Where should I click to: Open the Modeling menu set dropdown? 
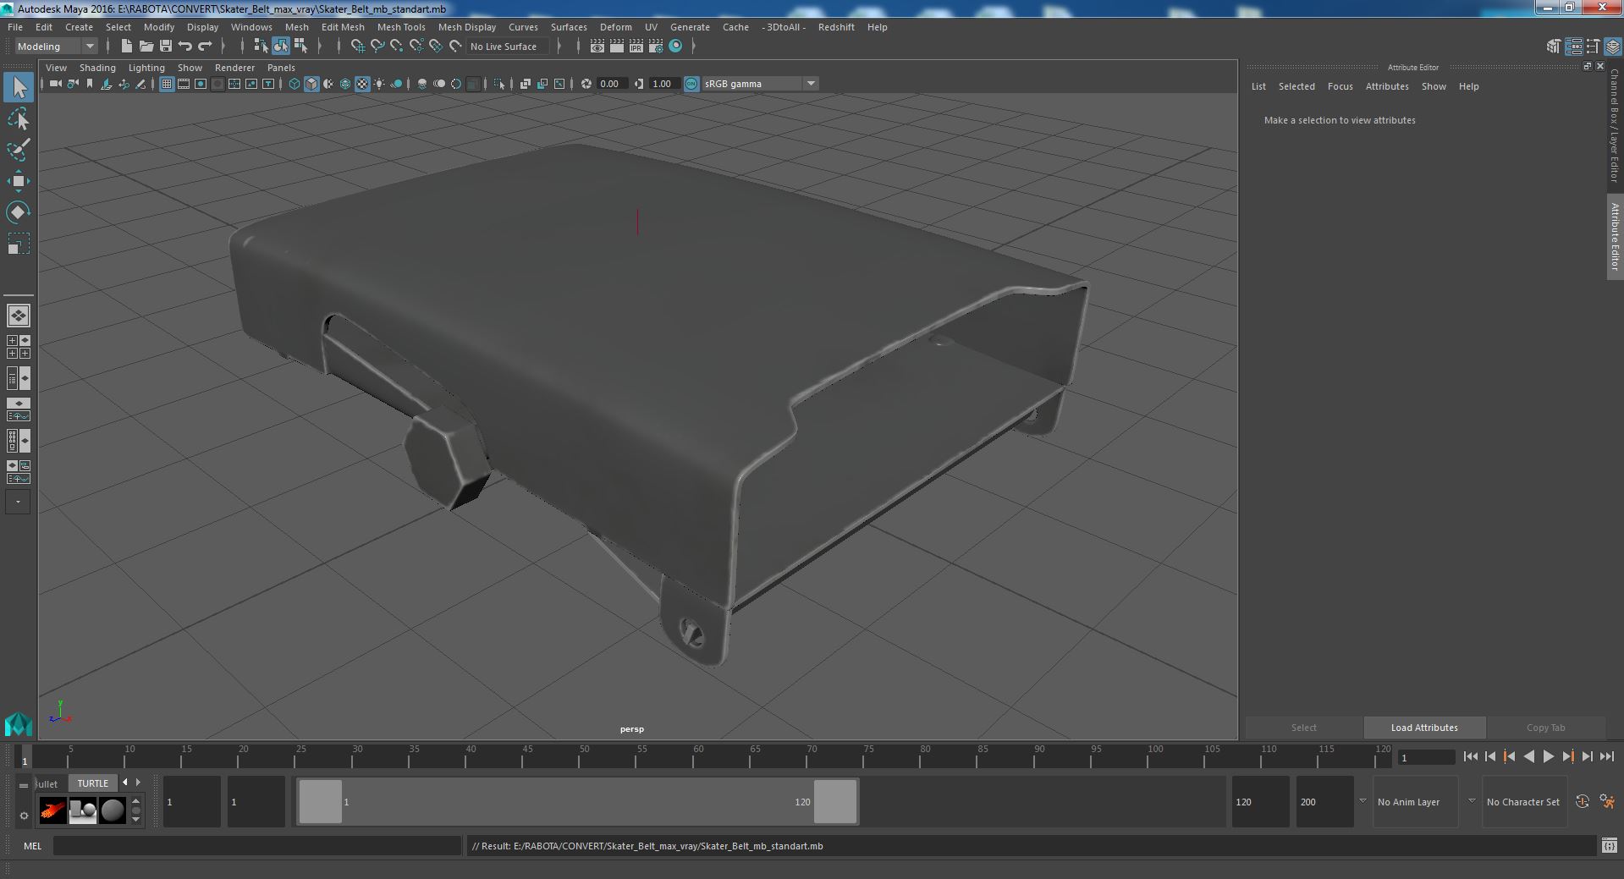point(56,47)
